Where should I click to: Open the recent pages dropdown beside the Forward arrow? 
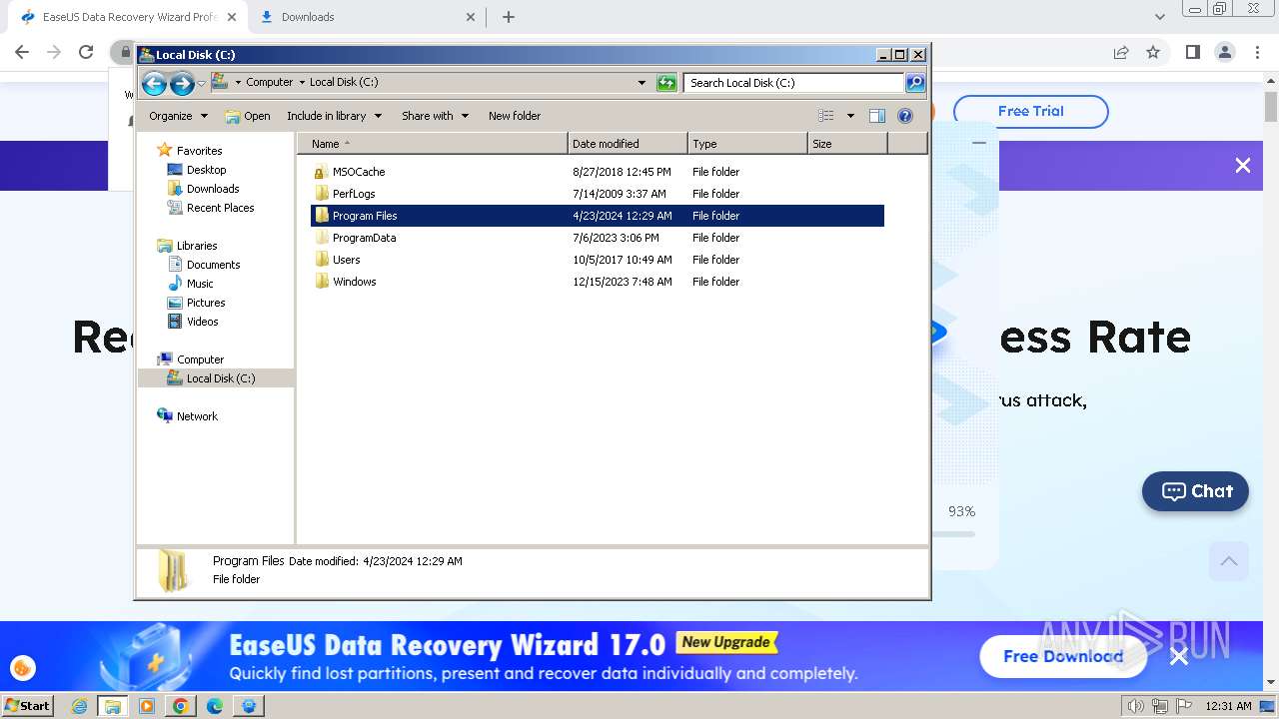click(x=202, y=83)
